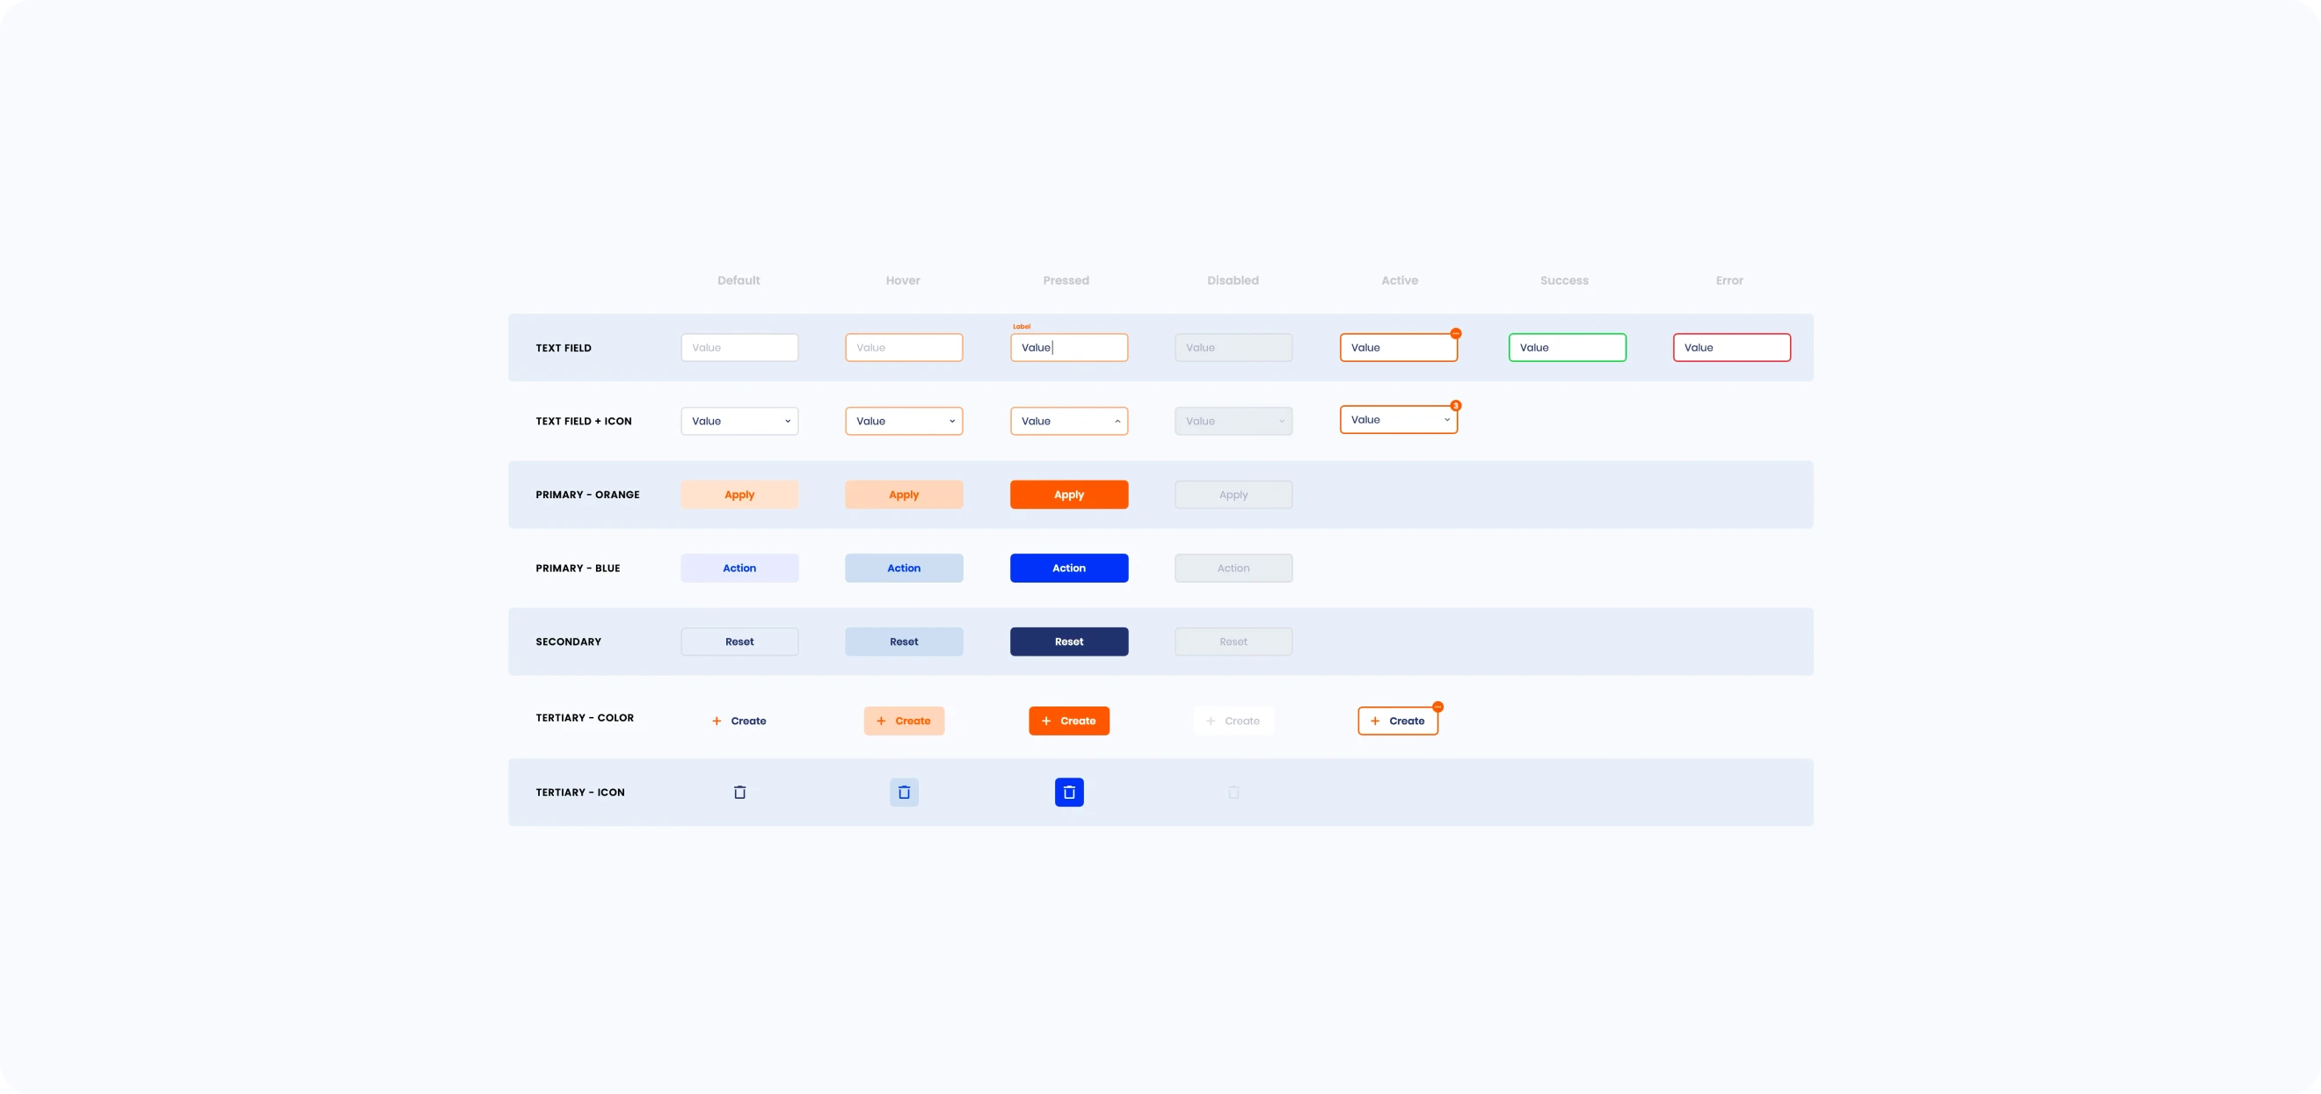
Task: Click the orange badge on active text field
Action: pos(1455,334)
